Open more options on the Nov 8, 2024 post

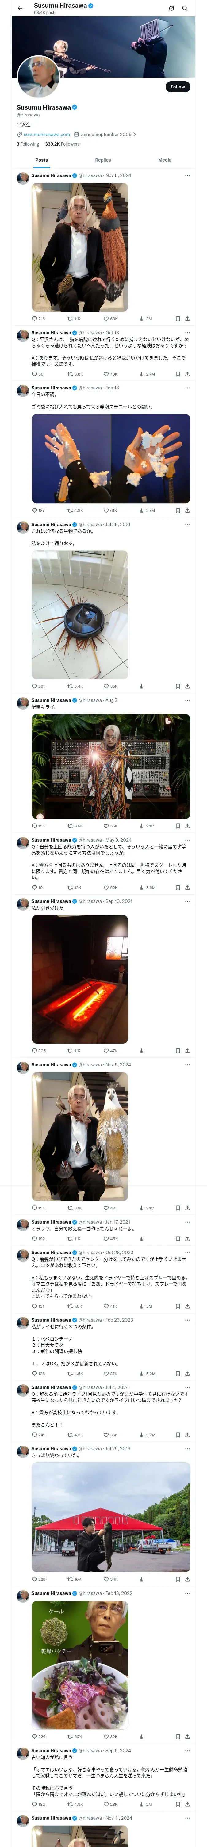click(187, 175)
